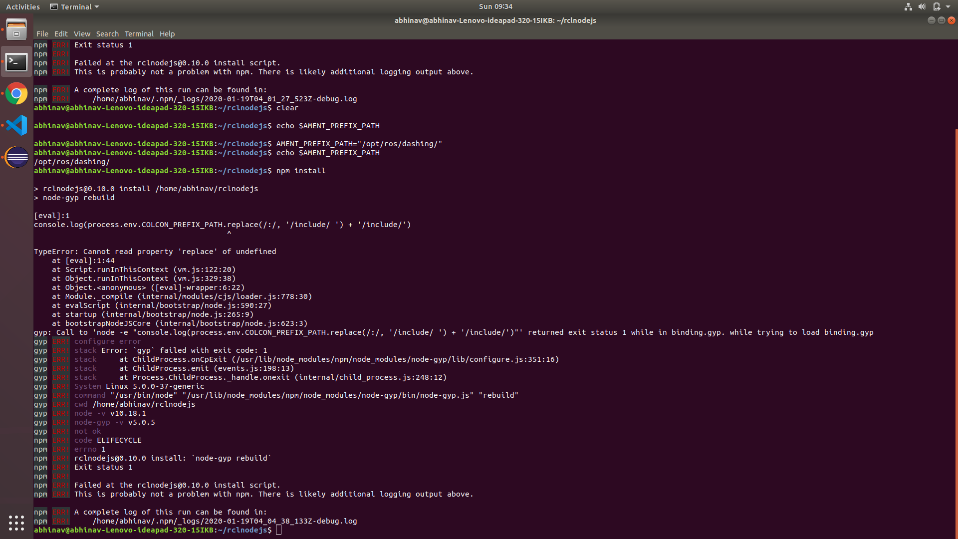Open the clock showing Sun 09:34
This screenshot has width=958, height=539.
pos(495,6)
